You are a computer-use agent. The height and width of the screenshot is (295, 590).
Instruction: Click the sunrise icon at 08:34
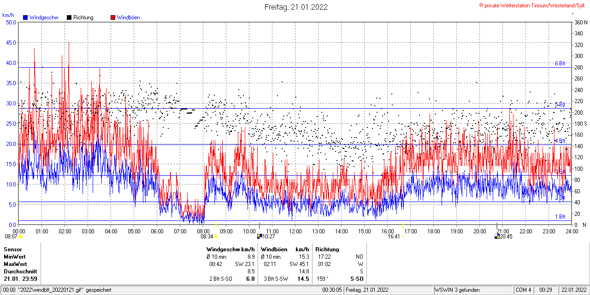[x=216, y=237]
